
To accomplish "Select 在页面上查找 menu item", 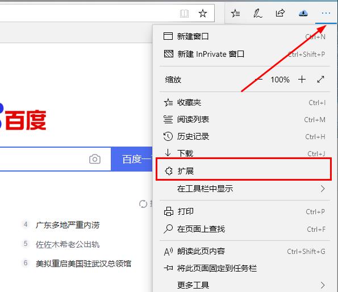I will pos(245,229).
